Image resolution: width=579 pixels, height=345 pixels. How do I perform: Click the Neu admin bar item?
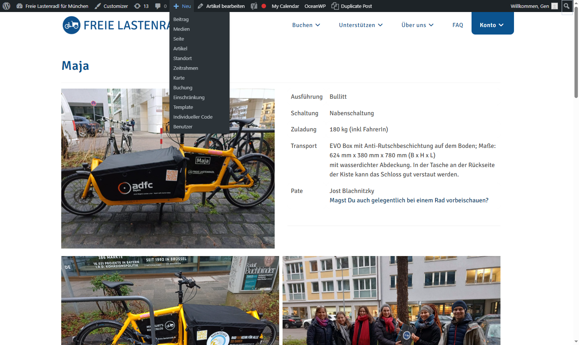coord(182,6)
